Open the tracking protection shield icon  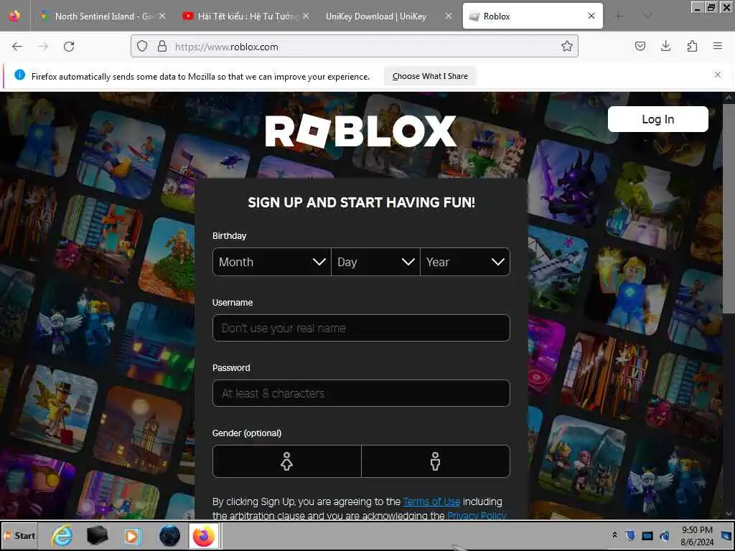point(142,47)
